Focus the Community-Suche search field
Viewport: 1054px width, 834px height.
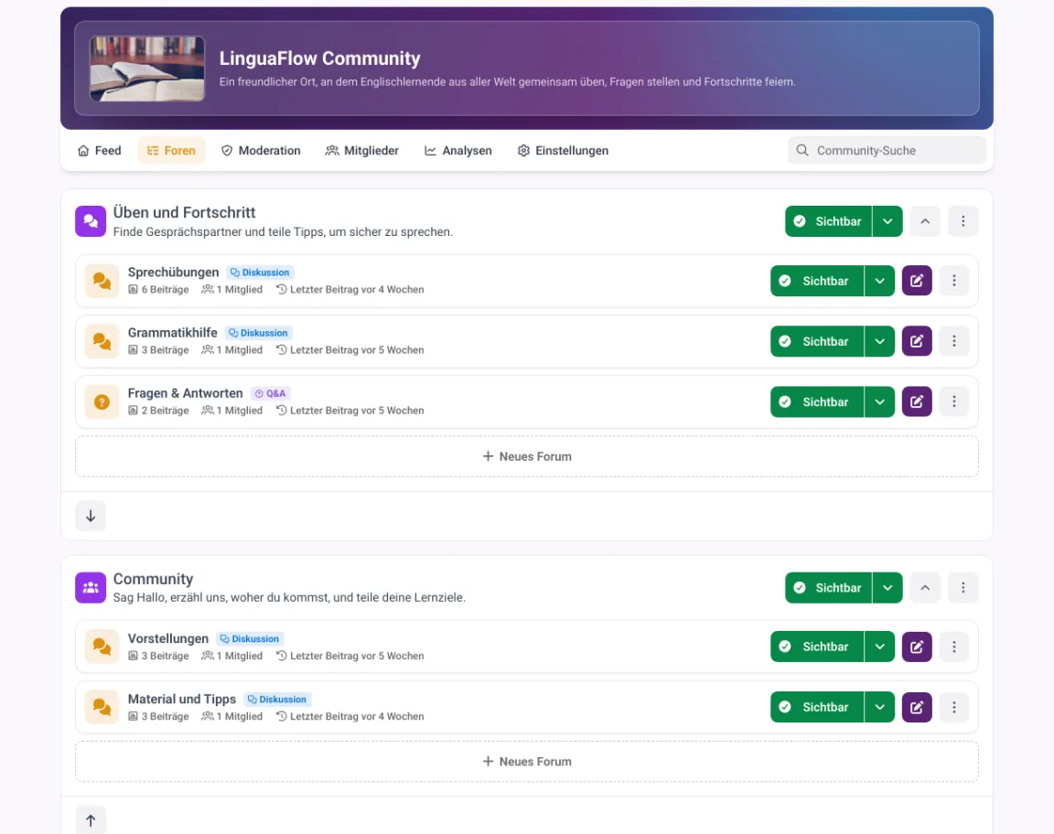point(887,151)
